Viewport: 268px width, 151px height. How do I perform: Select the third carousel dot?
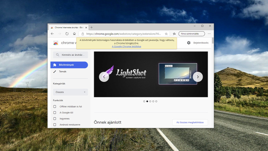150,101
